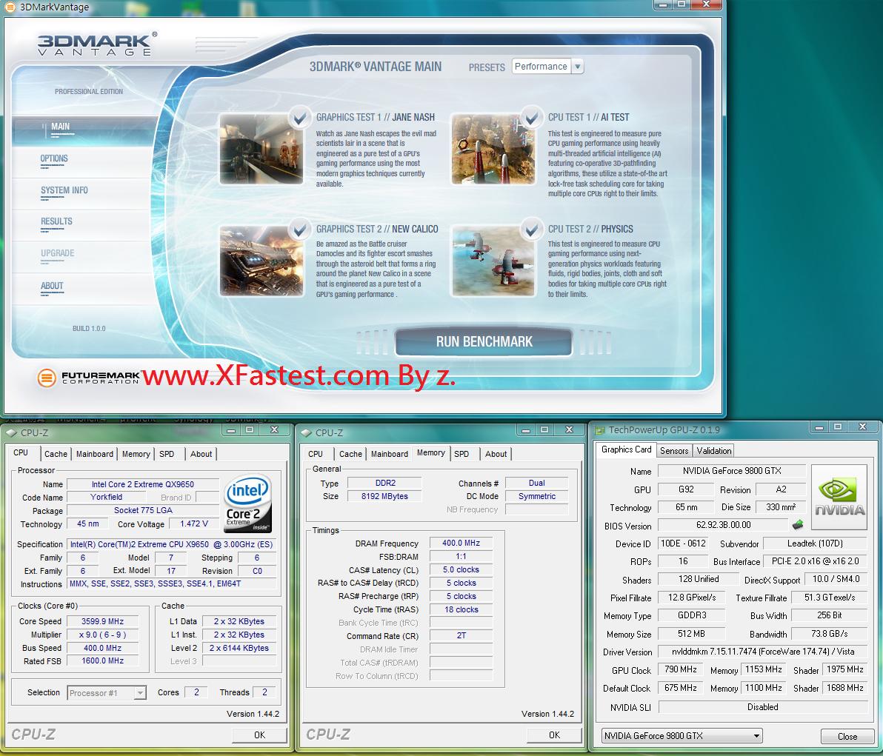The image size is (883, 756).
Task: Click the Run Benchmark button
Action: (484, 341)
